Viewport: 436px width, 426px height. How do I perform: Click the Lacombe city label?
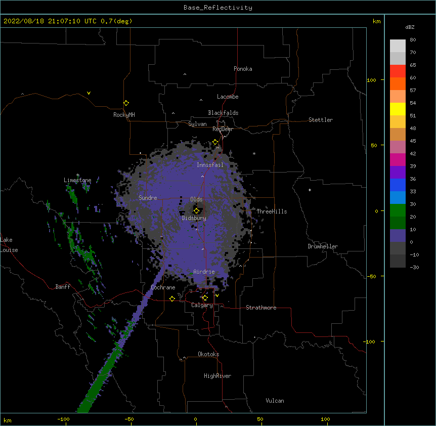coord(228,97)
